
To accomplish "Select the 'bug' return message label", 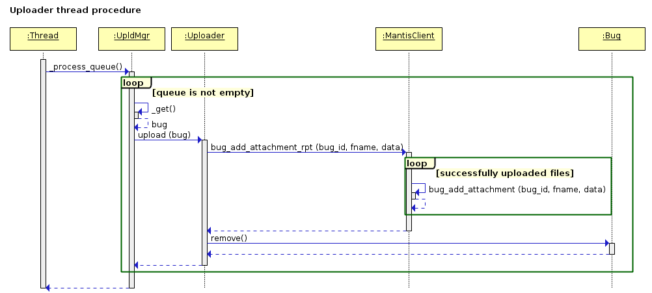I will pyautogui.click(x=159, y=124).
